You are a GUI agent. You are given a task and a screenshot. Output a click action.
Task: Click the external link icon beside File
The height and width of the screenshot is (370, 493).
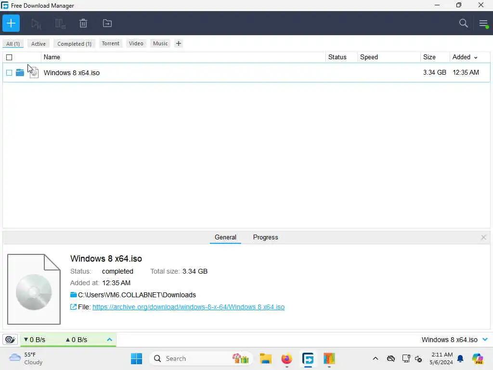click(x=73, y=307)
